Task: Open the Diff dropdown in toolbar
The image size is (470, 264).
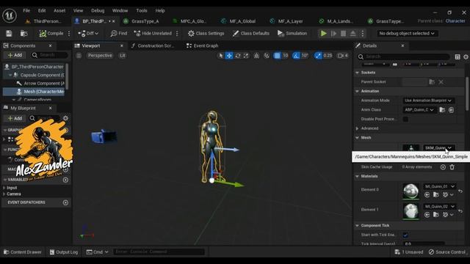Action: [88, 33]
